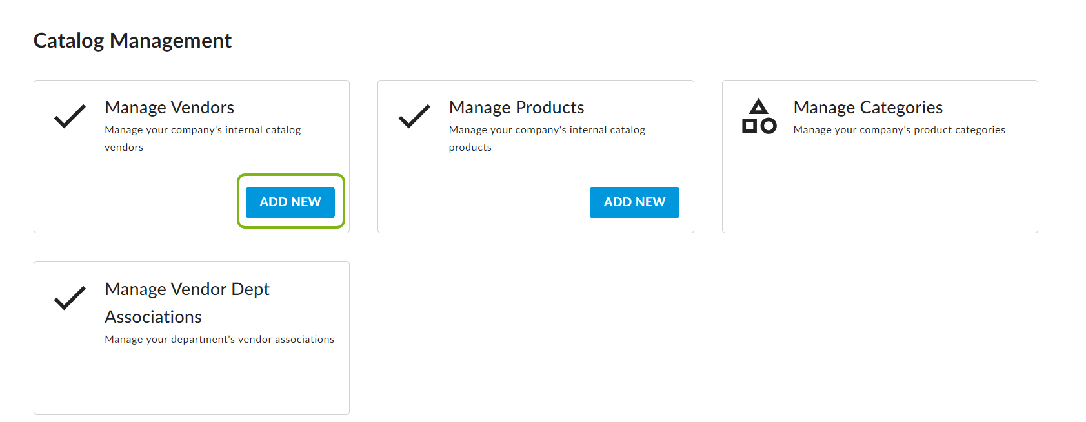Click ADD NEW in the Manage Products card

(634, 202)
